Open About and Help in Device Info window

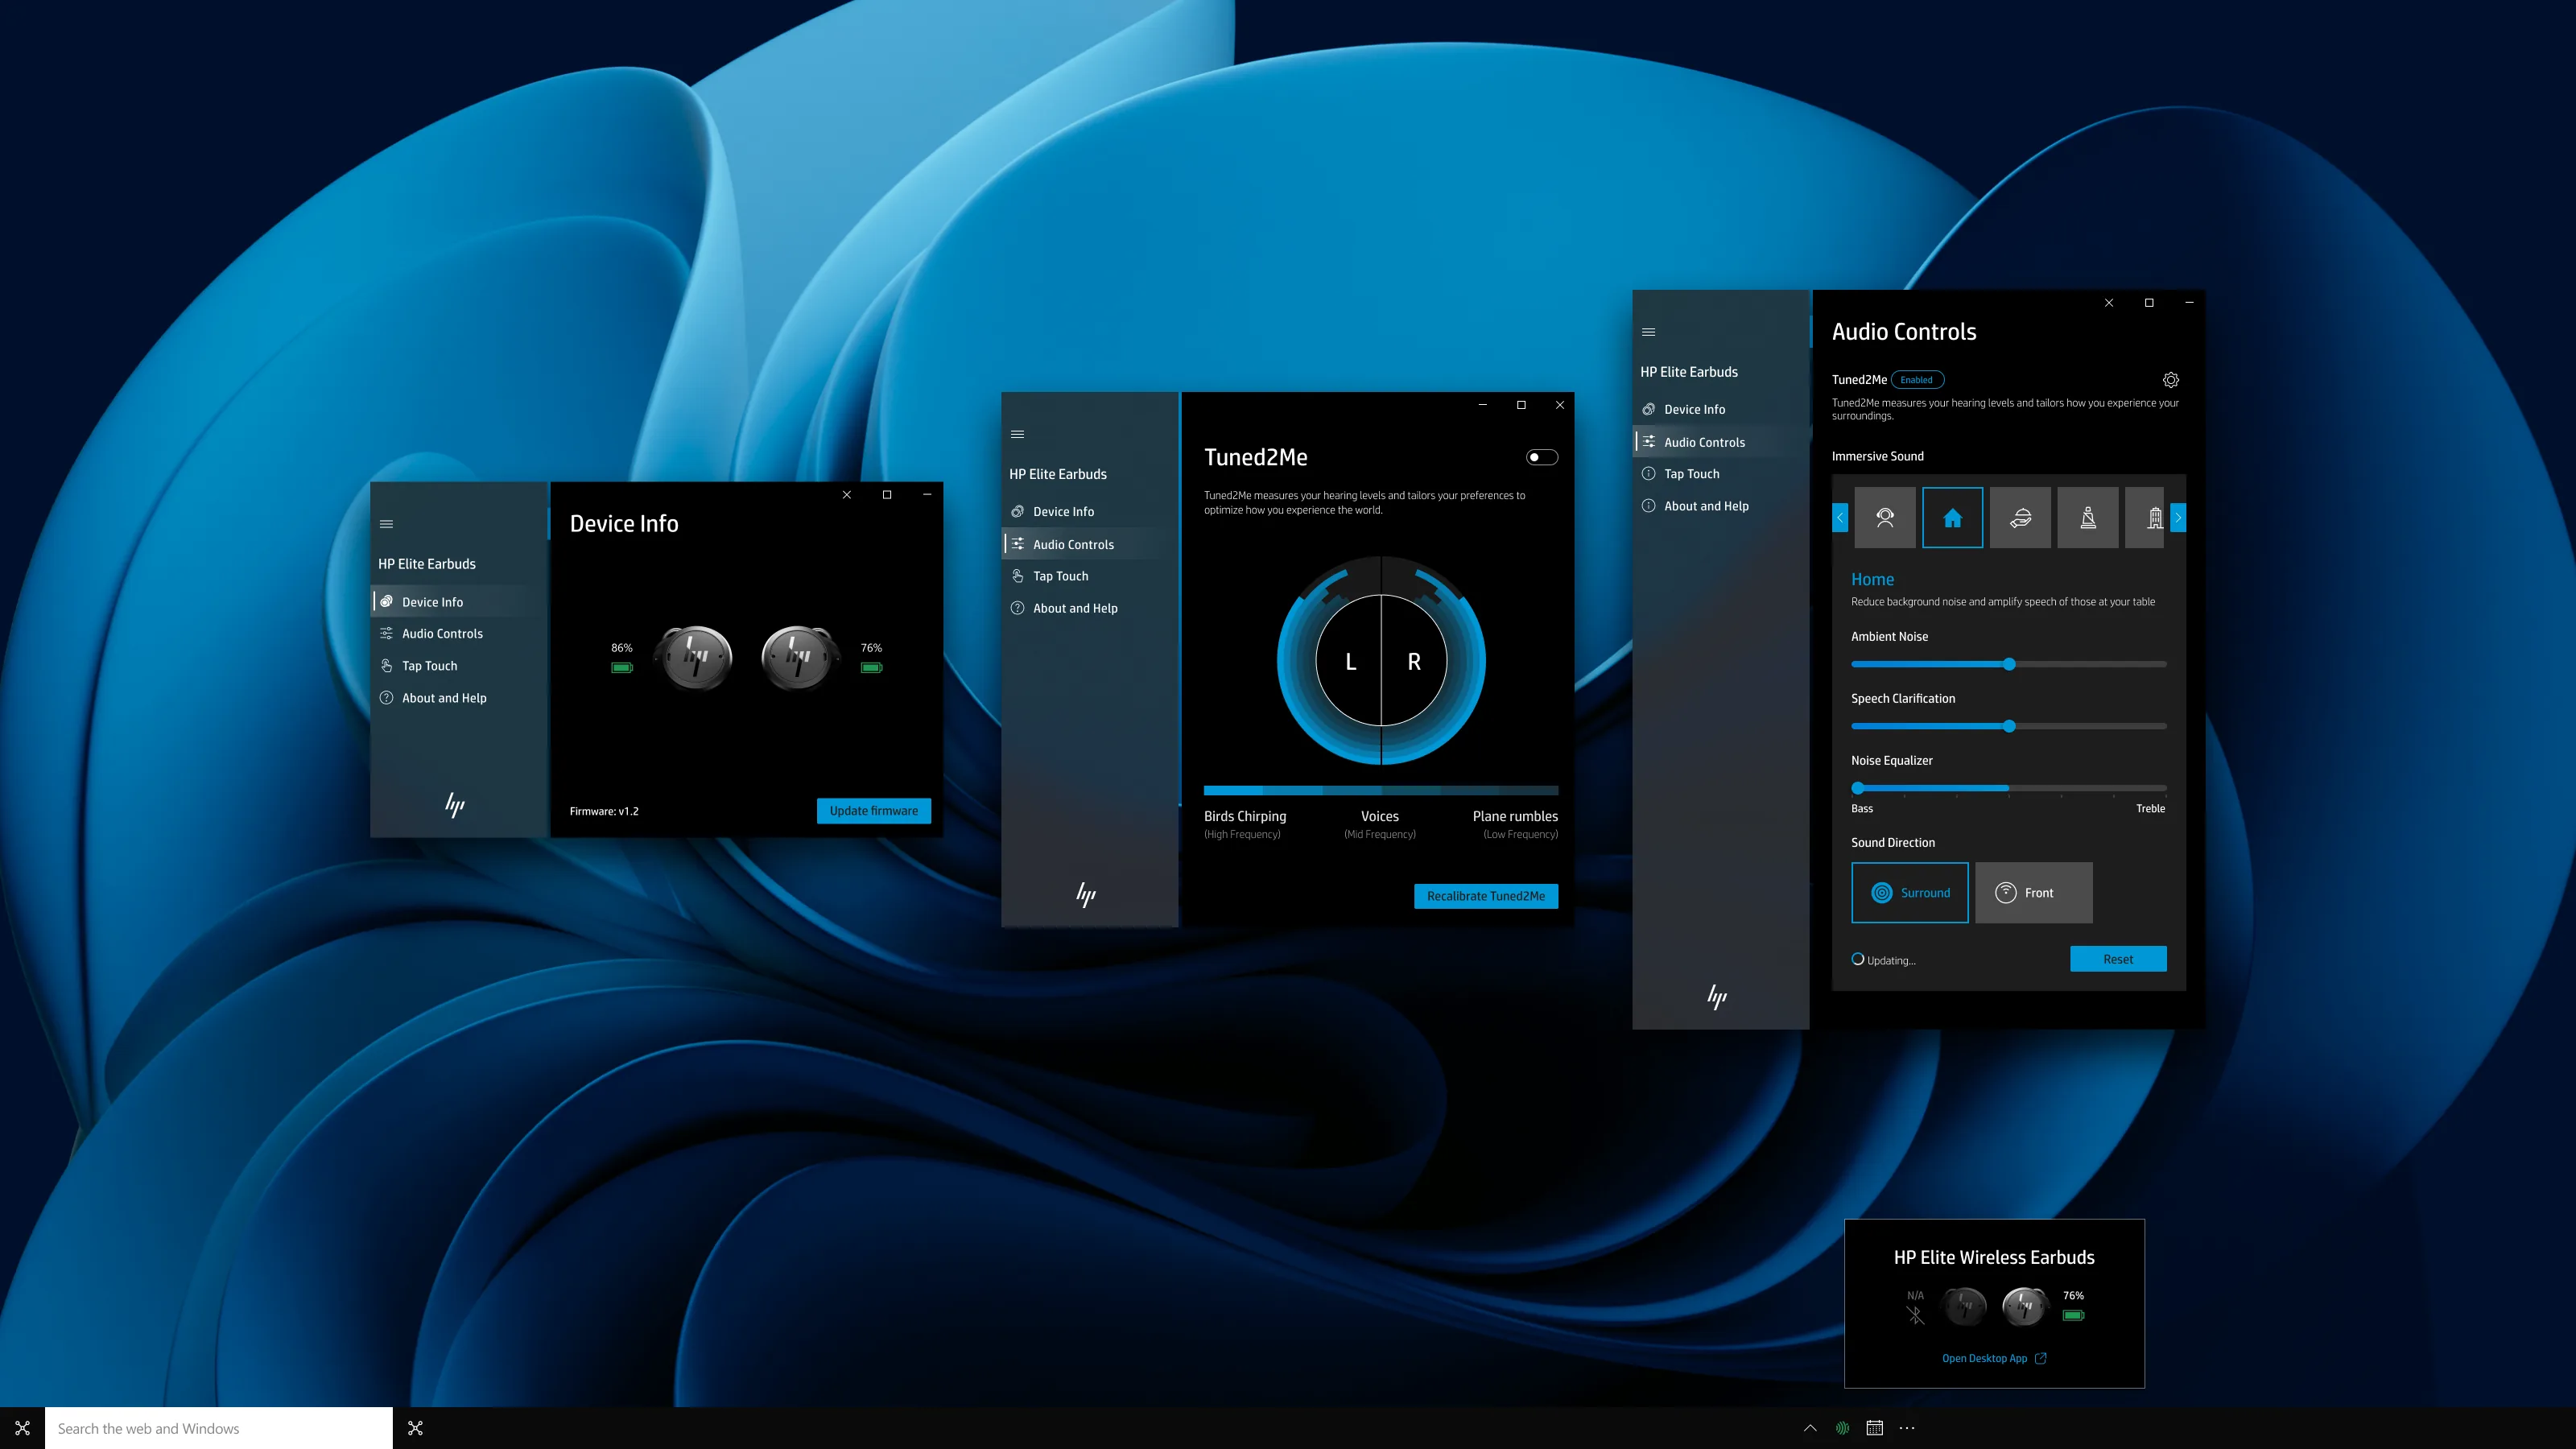(x=460, y=698)
